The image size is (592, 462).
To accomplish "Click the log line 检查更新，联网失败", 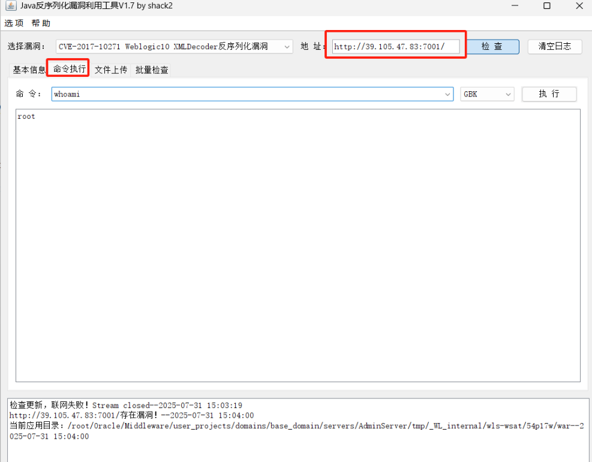I will (x=126, y=406).
